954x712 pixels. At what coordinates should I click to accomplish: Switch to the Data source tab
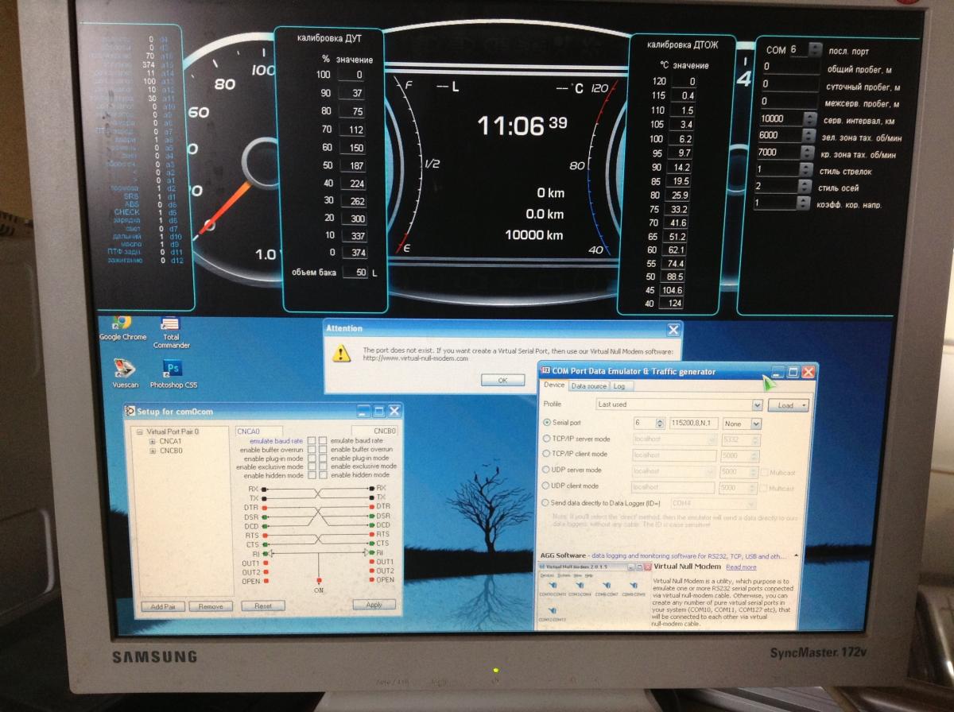click(x=589, y=386)
